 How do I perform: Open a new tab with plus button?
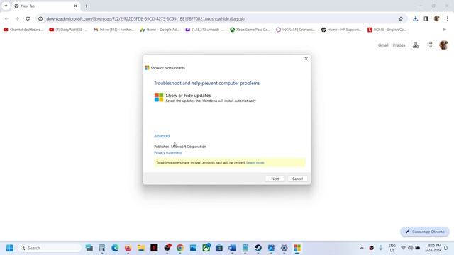coord(87,6)
